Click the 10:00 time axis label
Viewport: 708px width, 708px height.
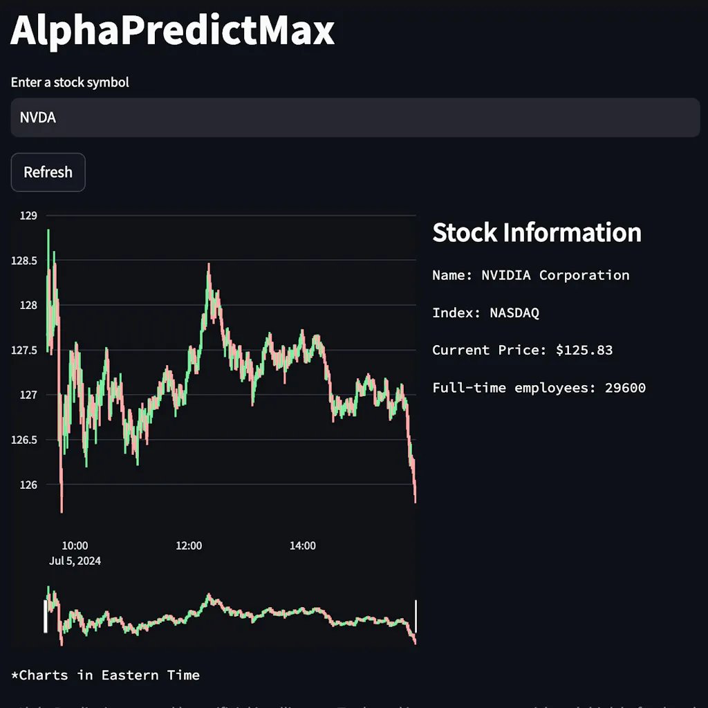75,546
